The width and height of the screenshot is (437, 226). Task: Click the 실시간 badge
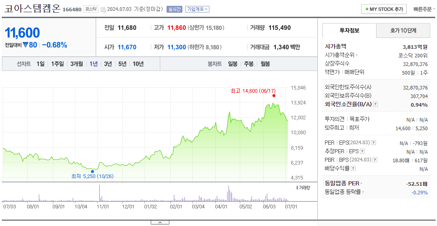[174, 9]
